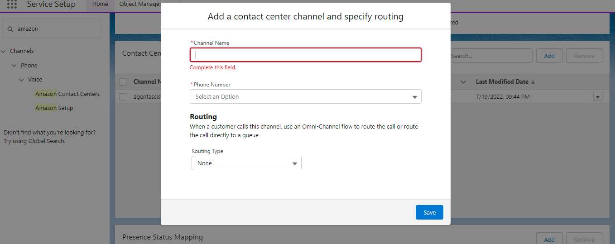Expand the Routing Type dropdown
Image resolution: width=615 pixels, height=244 pixels.
pyautogui.click(x=246, y=163)
